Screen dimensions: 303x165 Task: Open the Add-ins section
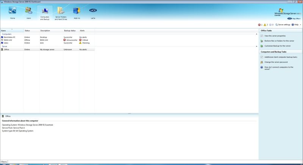click(x=77, y=13)
